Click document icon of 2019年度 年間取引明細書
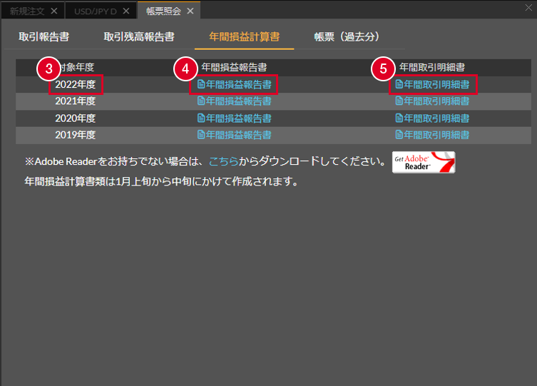 399,135
